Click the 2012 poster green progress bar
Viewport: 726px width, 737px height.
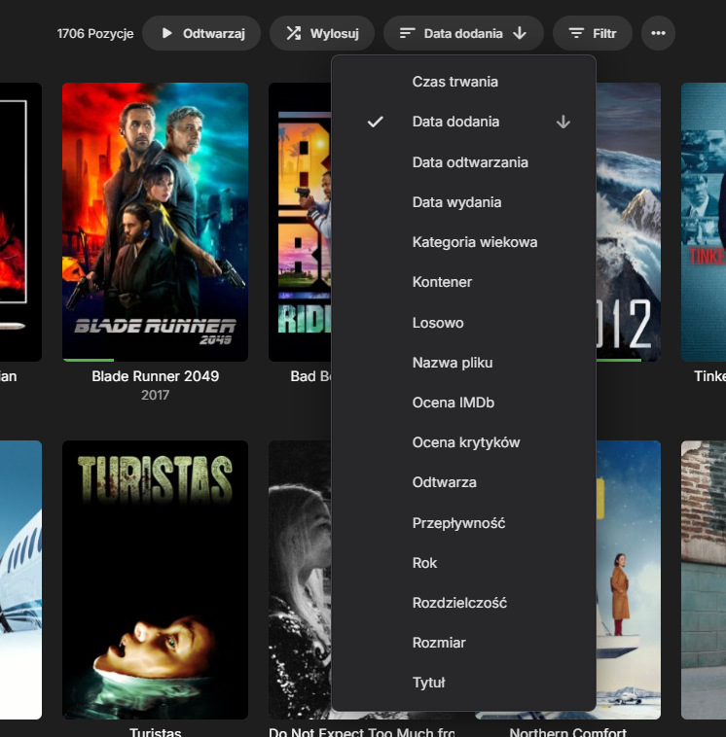619,360
